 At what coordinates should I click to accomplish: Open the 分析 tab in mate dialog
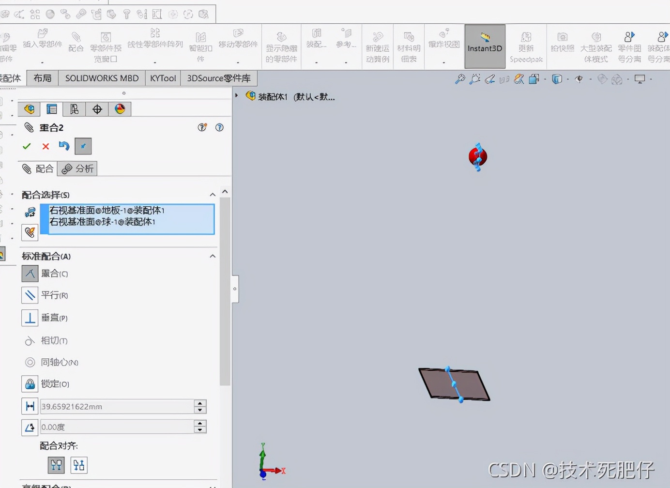tap(77, 168)
